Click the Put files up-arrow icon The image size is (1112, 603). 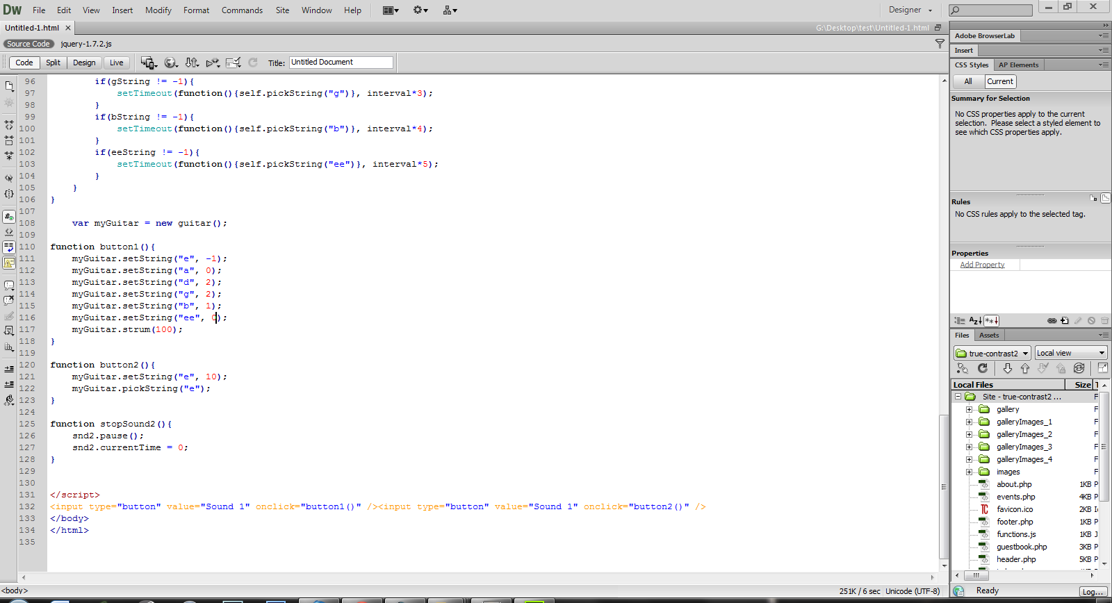tap(1024, 368)
